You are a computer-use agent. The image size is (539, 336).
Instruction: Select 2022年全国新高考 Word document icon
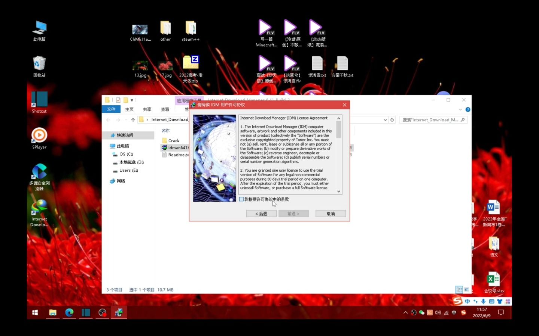point(494,214)
